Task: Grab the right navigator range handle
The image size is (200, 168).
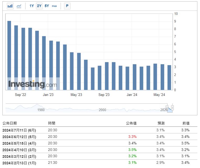Action: (x=172, y=108)
